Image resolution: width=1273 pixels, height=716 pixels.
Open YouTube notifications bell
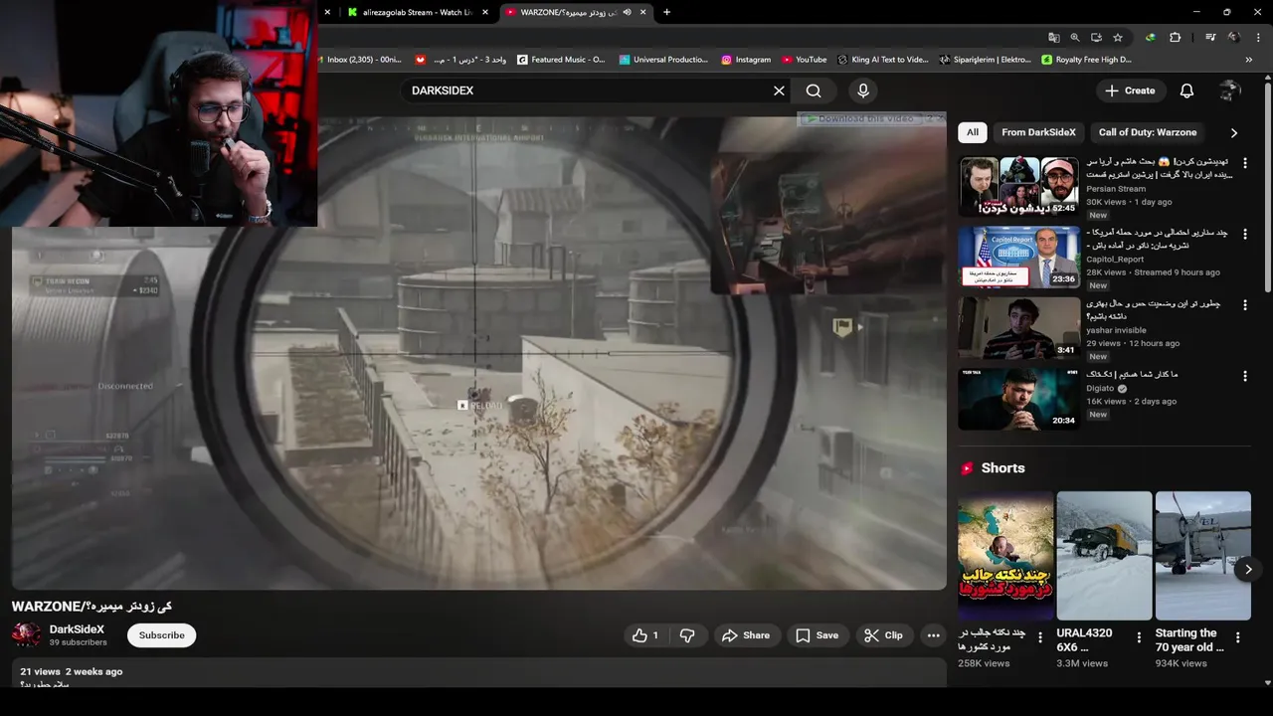pos(1186,90)
